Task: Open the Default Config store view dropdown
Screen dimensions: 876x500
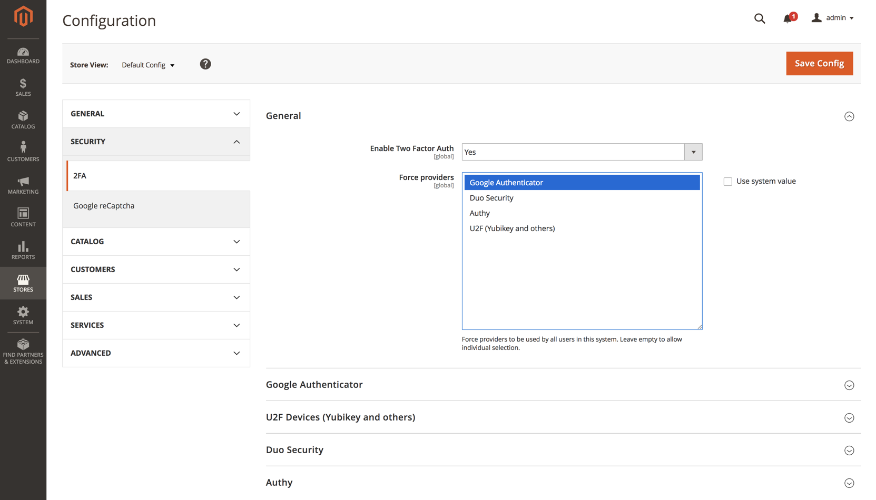Action: (148, 65)
